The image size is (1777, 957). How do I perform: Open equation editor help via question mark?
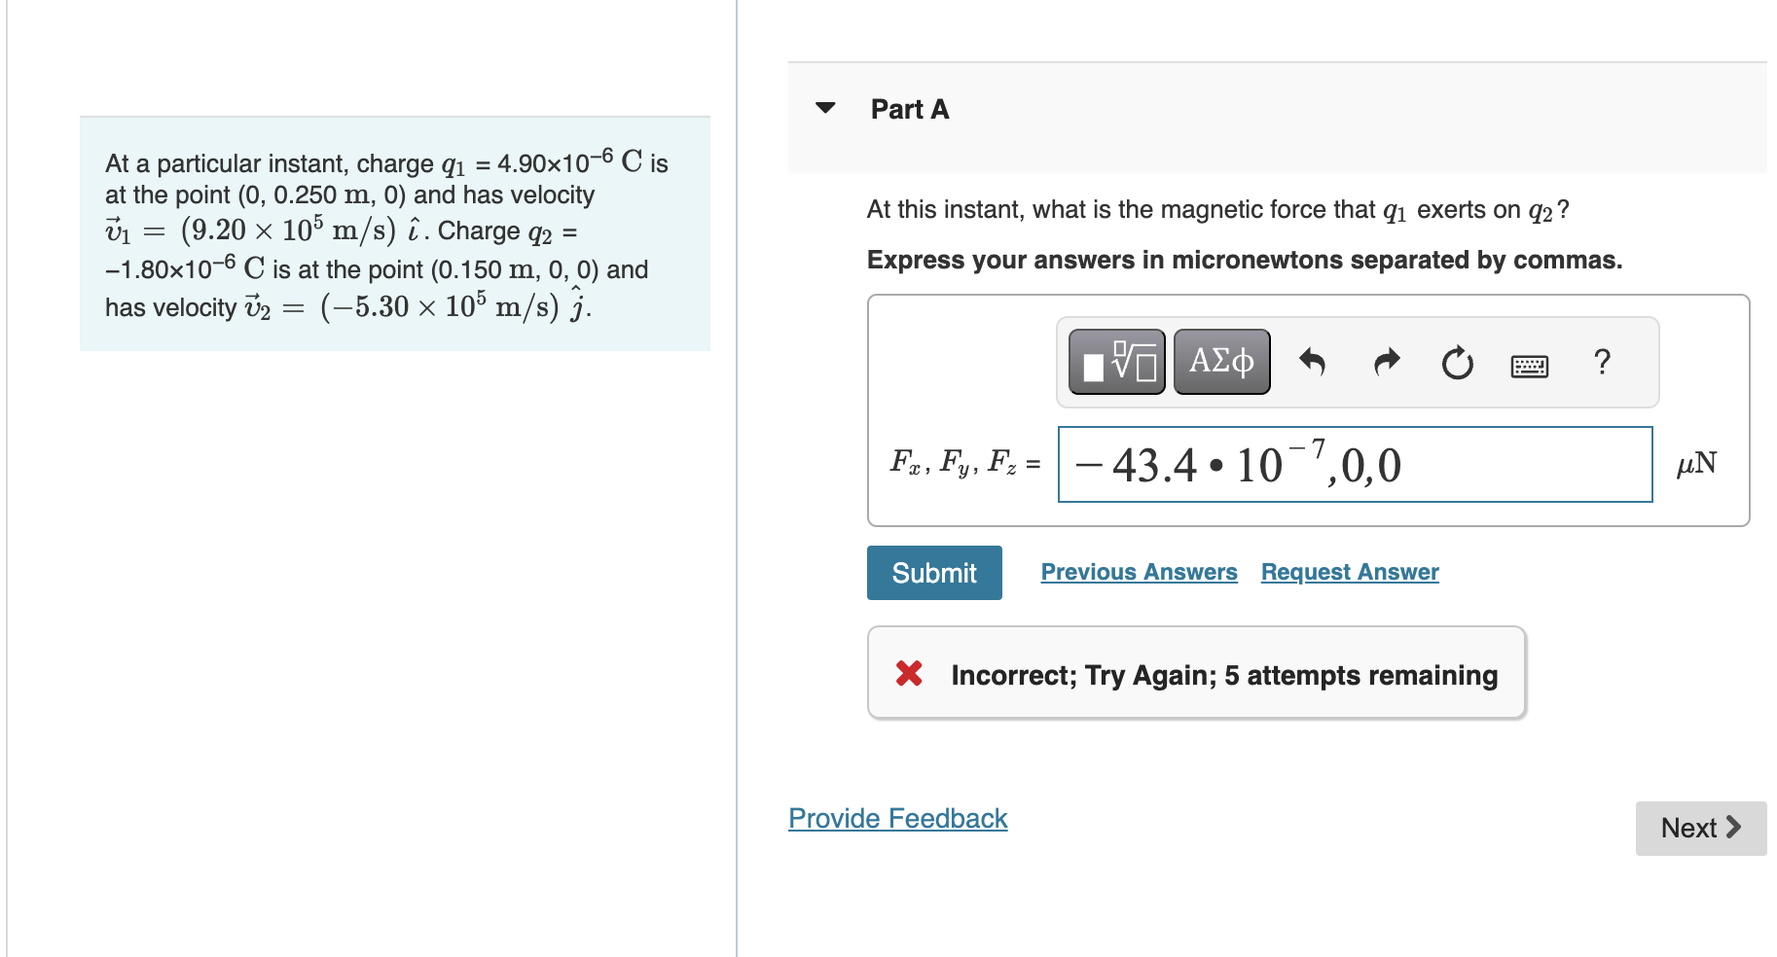[1601, 362]
